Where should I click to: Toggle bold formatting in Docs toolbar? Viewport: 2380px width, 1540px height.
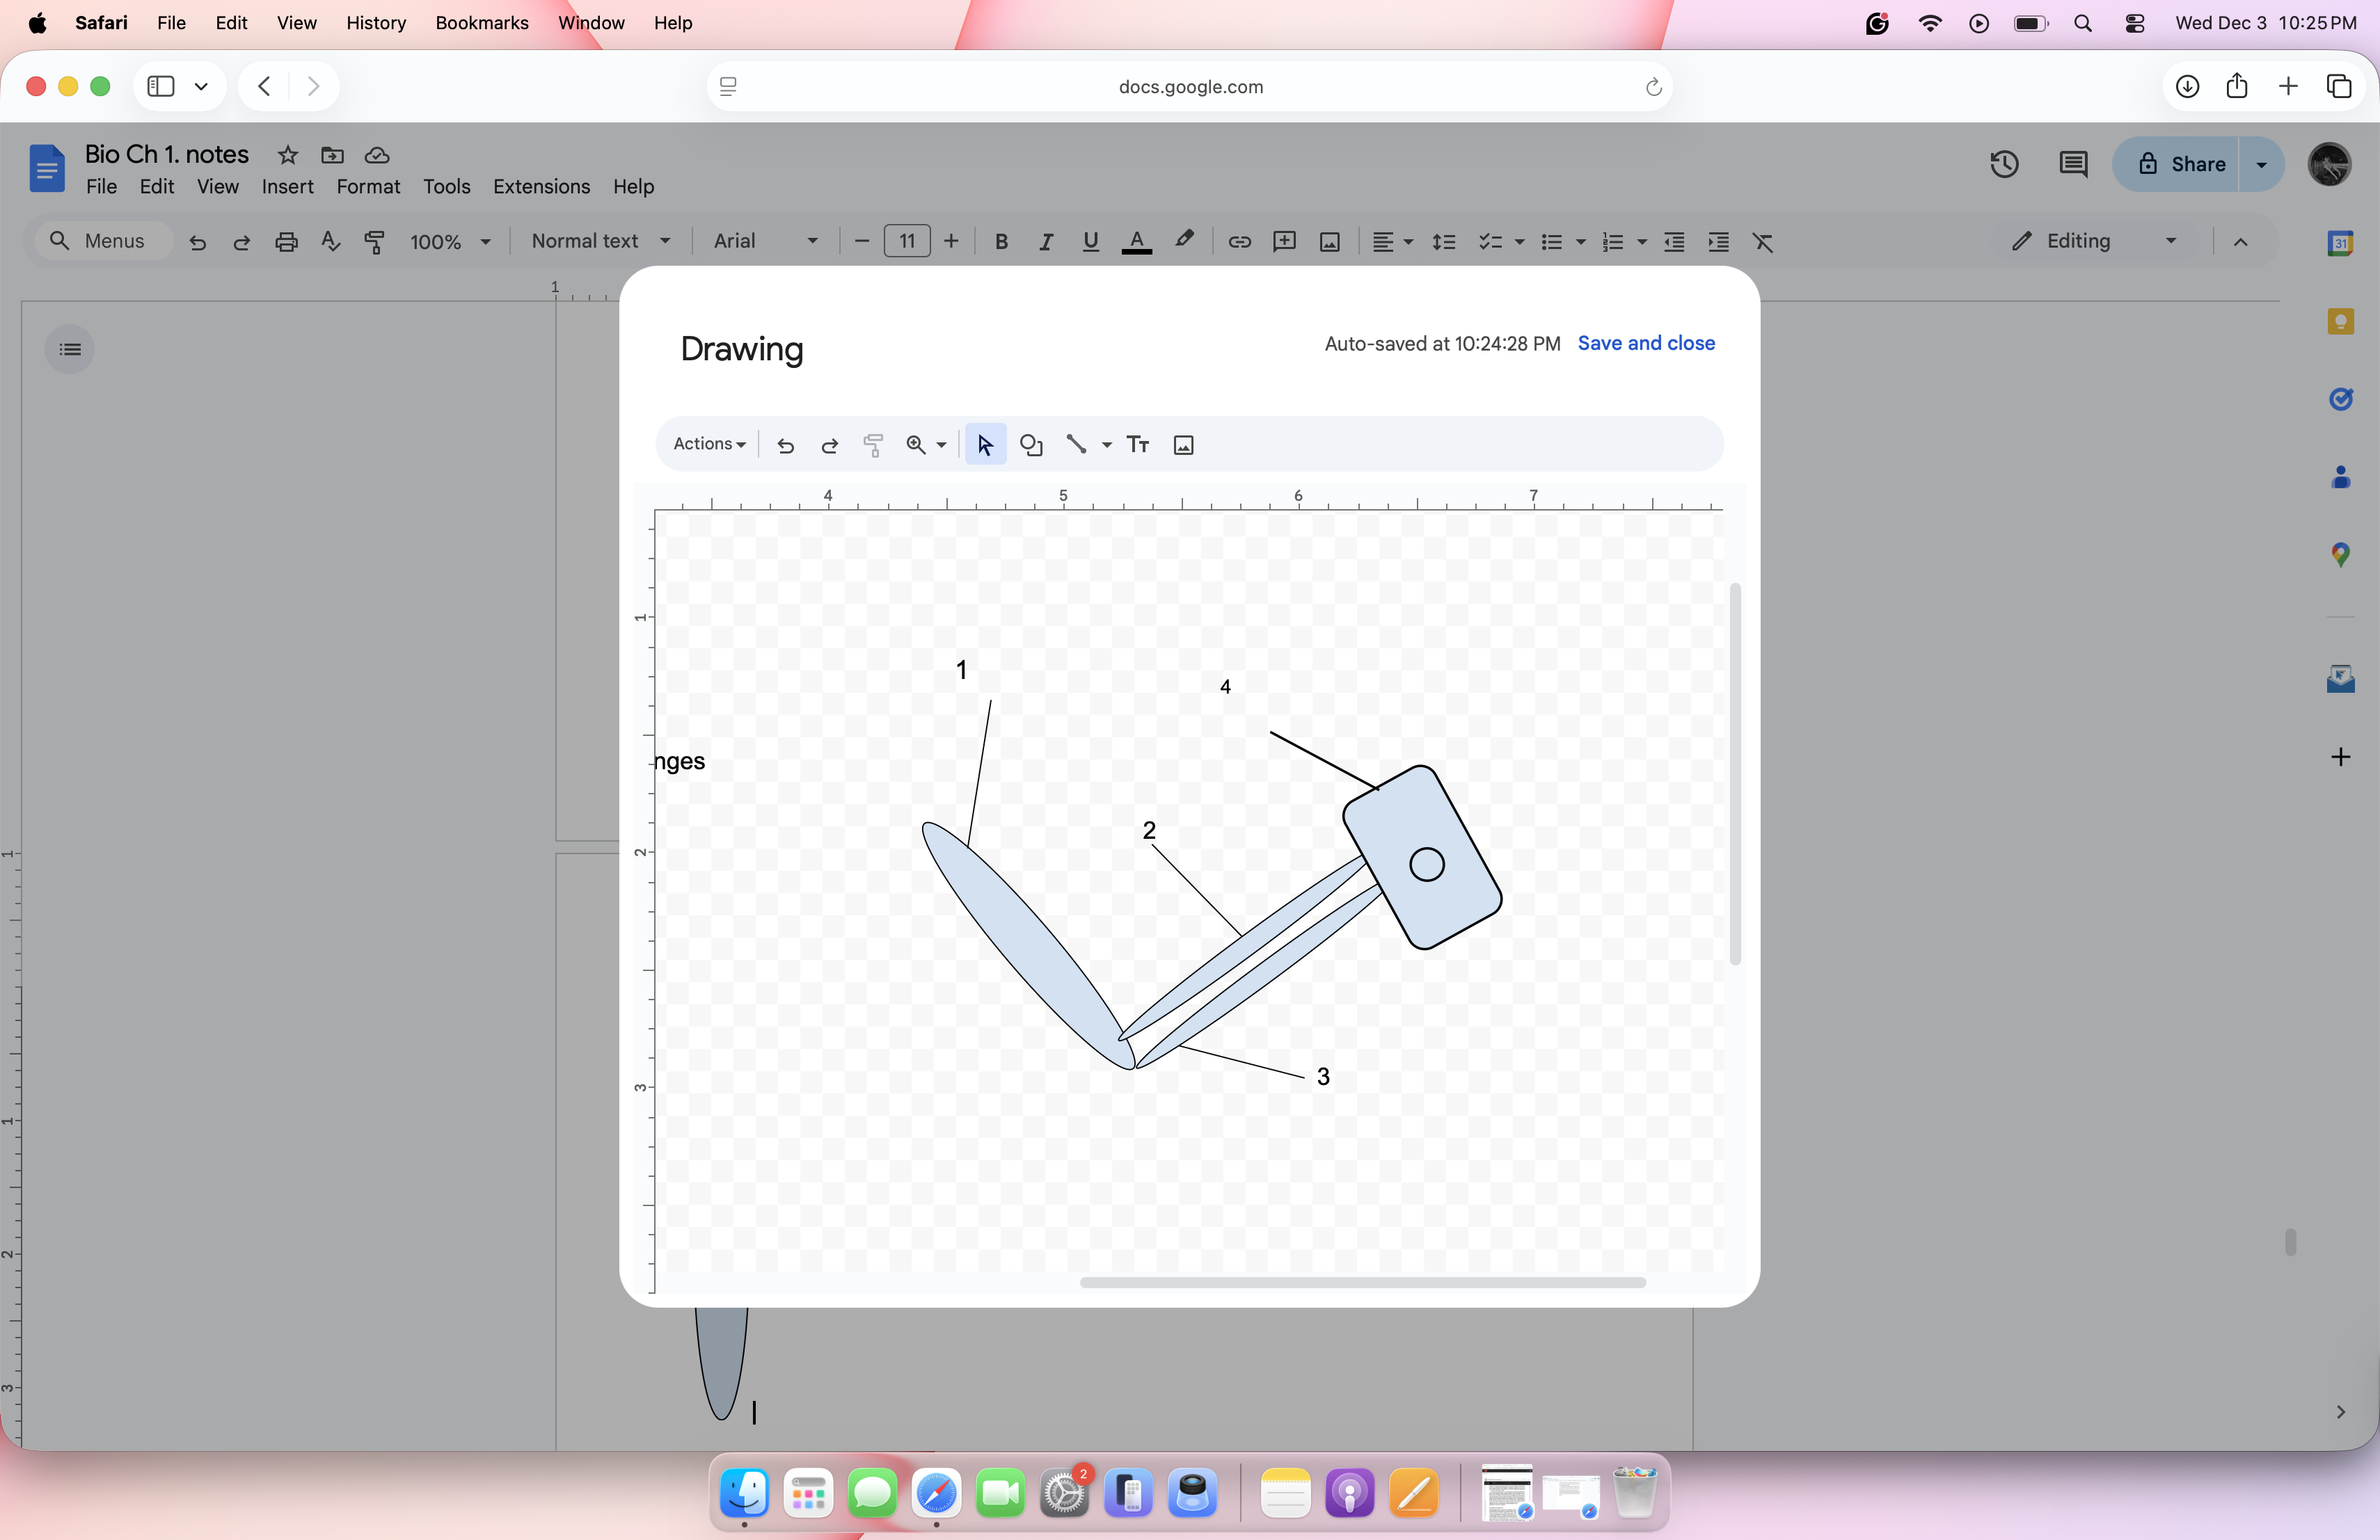(1001, 241)
